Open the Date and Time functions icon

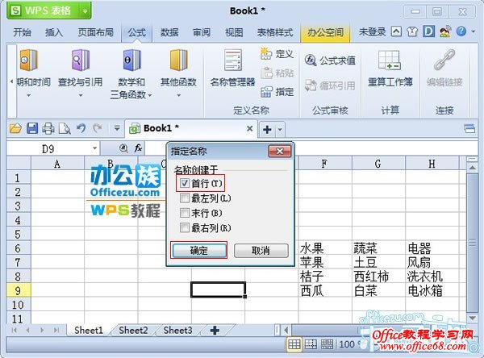tap(28, 60)
